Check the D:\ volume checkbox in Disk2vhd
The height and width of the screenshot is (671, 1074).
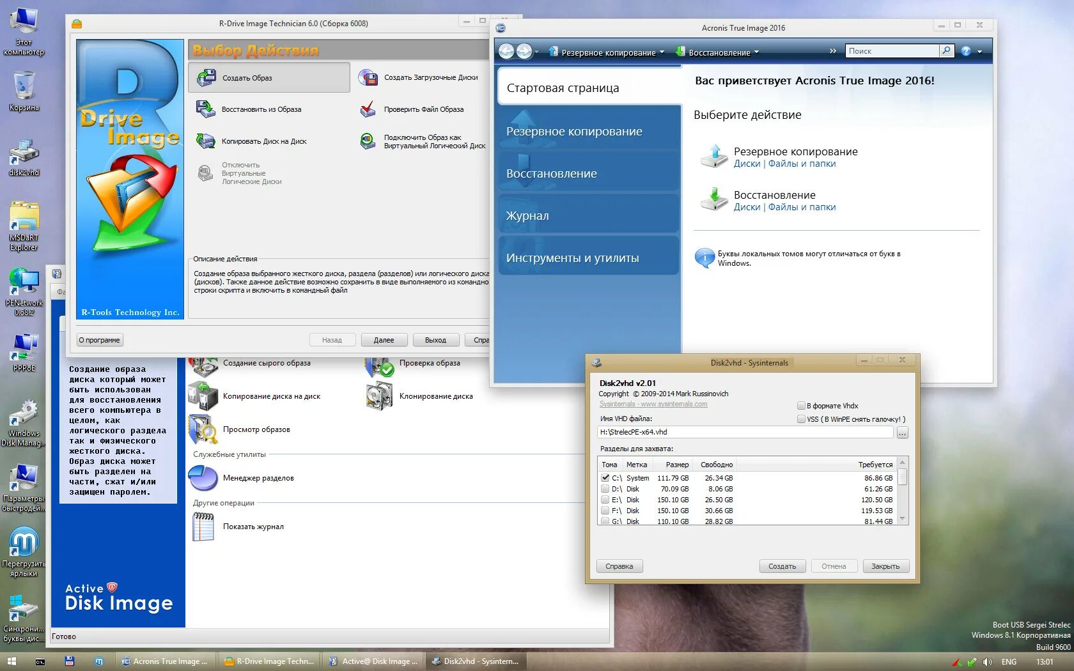click(605, 489)
